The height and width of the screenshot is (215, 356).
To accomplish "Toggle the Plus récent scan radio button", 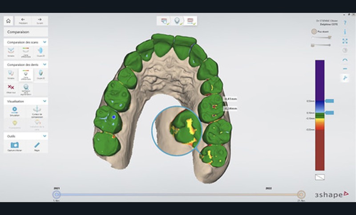I will (x=314, y=32).
